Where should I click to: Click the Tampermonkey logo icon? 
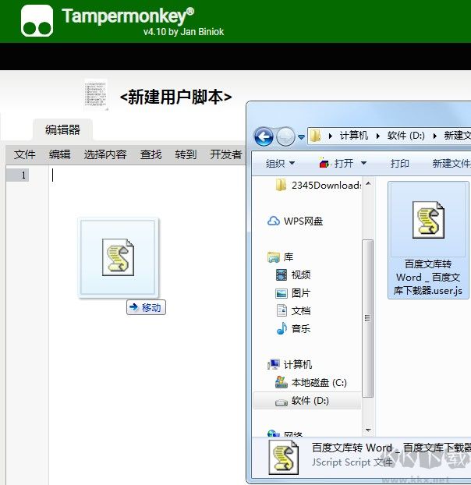tap(37, 21)
